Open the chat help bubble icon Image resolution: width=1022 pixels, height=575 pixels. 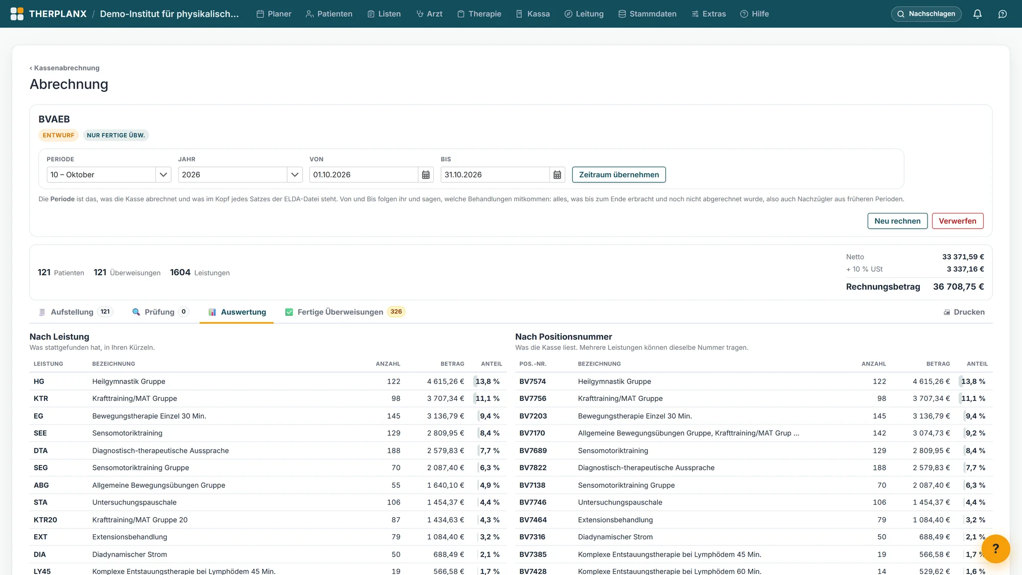(x=1003, y=14)
